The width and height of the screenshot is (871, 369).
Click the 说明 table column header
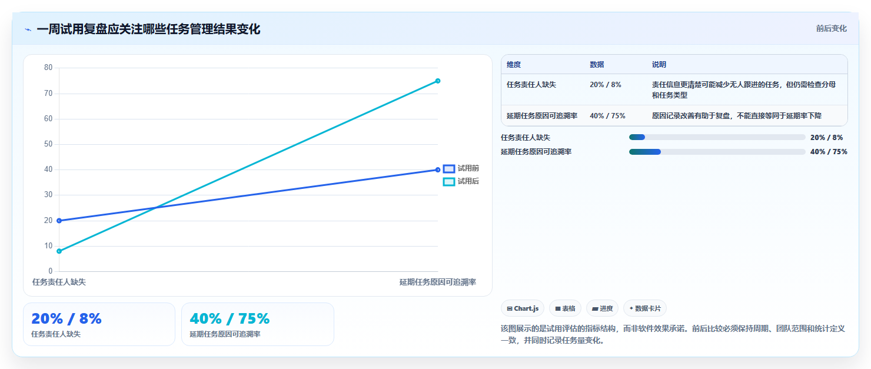click(659, 65)
